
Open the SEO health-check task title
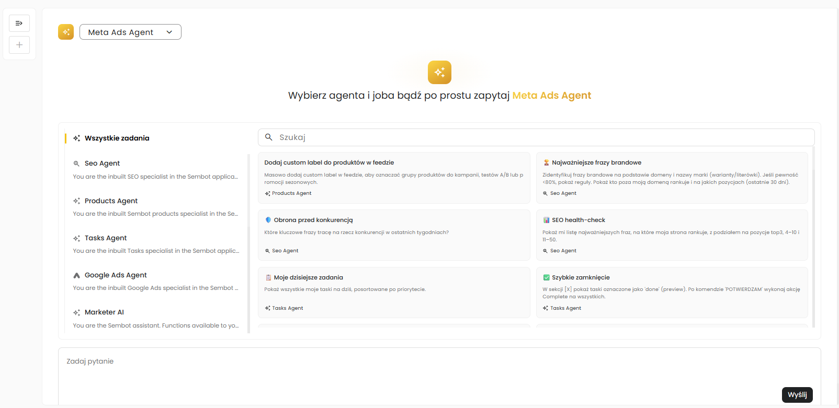[579, 220]
